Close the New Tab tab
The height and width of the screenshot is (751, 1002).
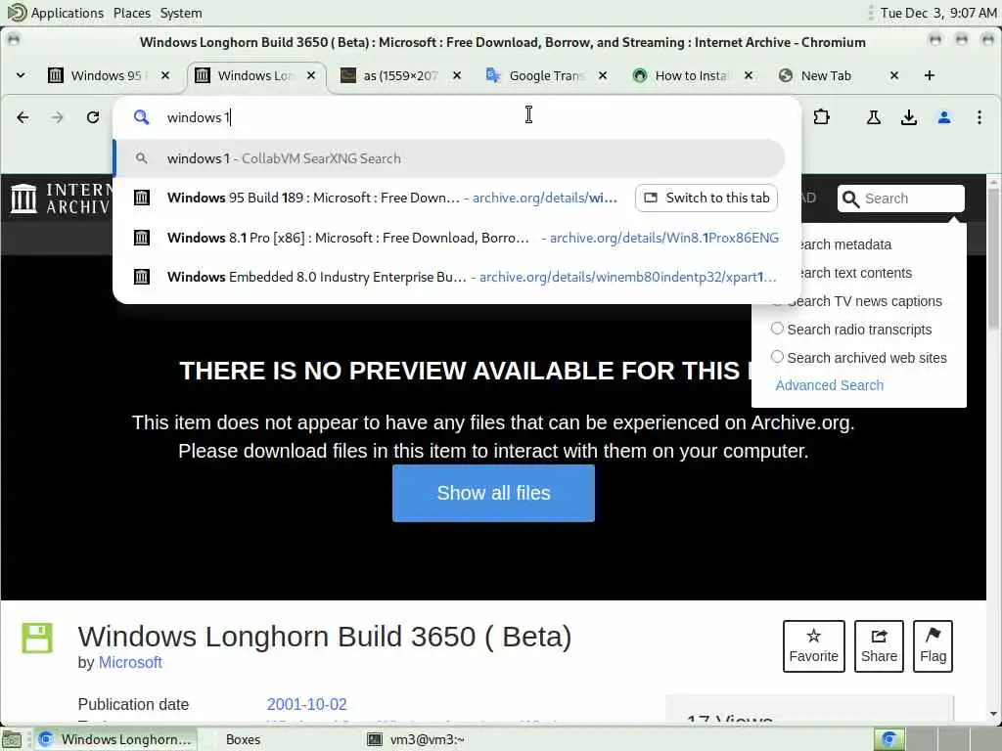point(894,75)
